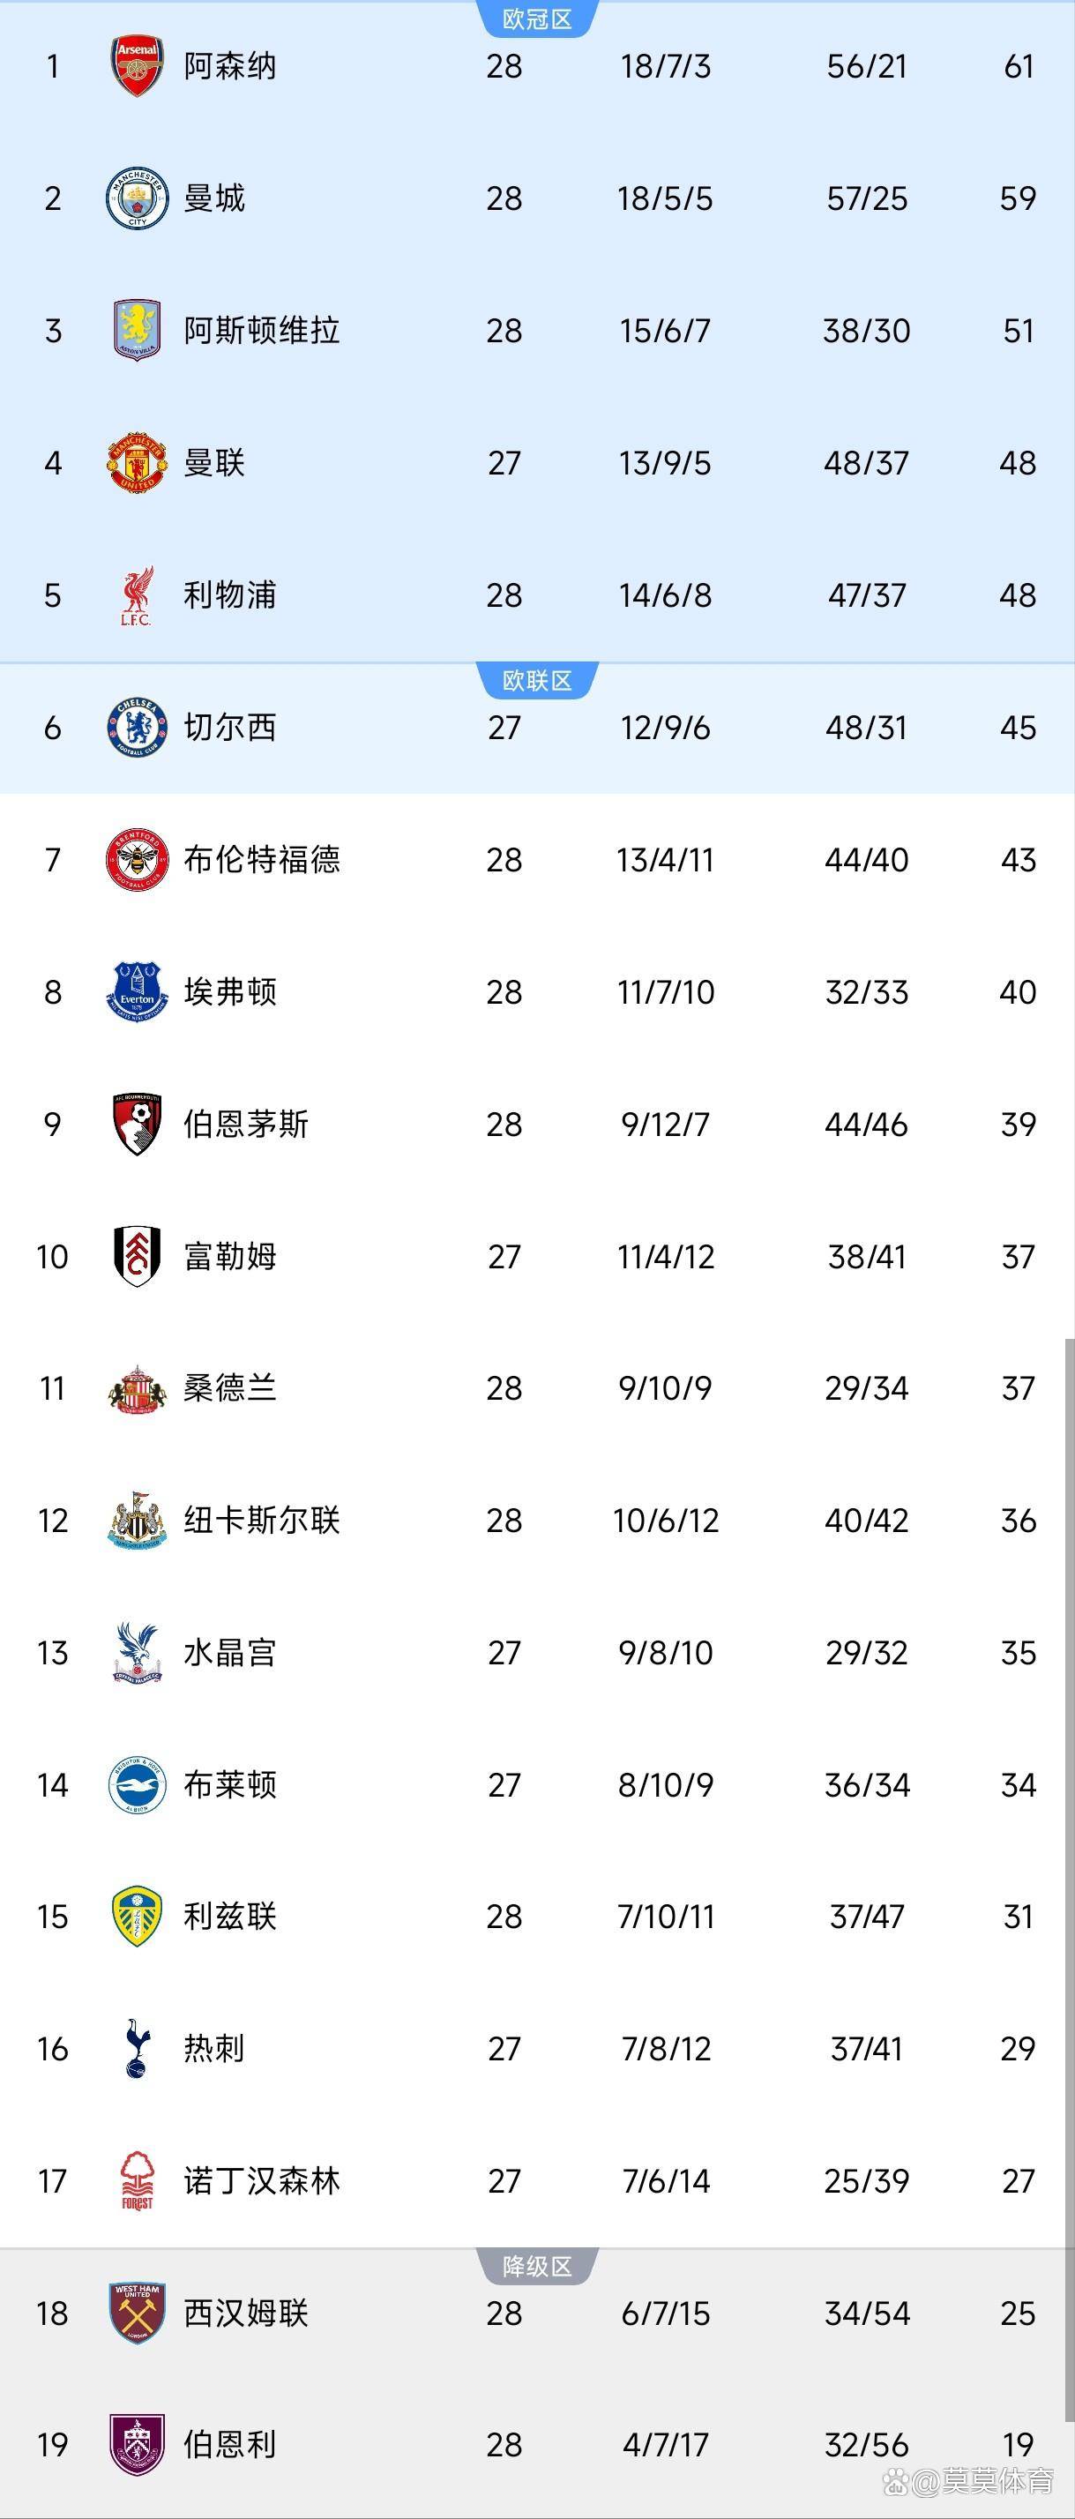Screen dimensions: 1075x2519
Task: Click the Brighton club badge
Action: [138, 1784]
